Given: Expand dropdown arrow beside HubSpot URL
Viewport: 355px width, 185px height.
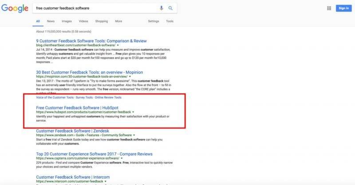Looking at the screenshot, I should [x=133, y=112].
